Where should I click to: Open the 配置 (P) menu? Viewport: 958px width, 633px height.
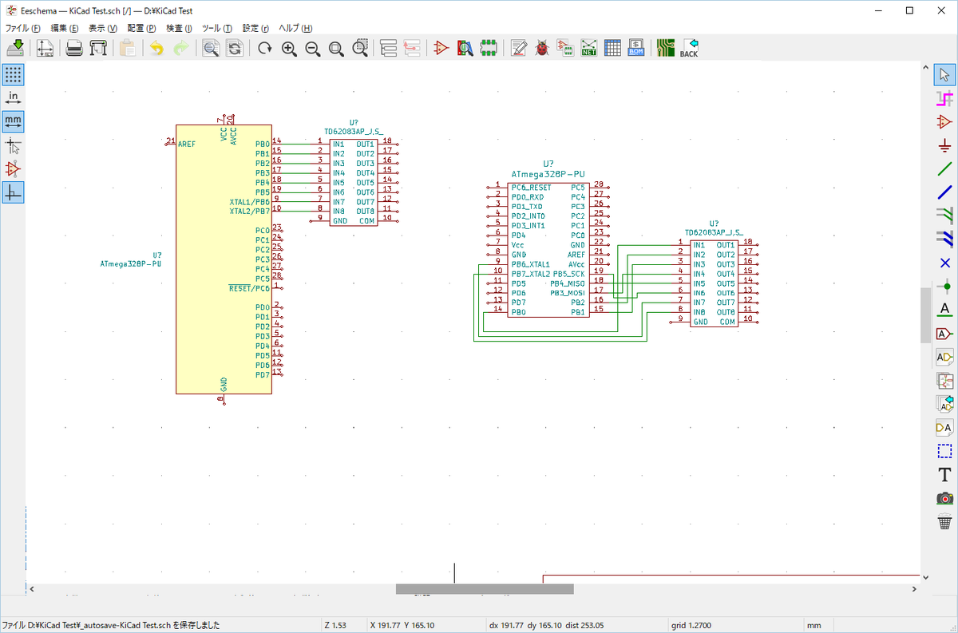142,28
